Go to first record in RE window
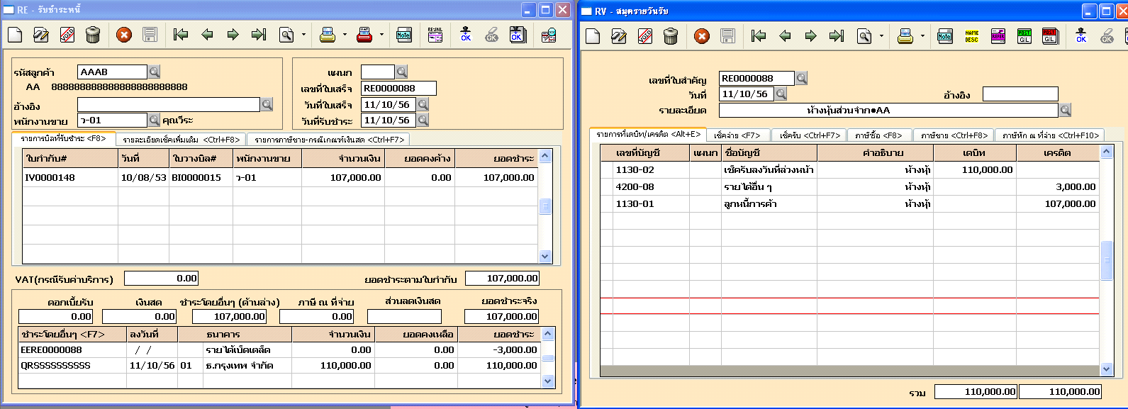 point(181,35)
